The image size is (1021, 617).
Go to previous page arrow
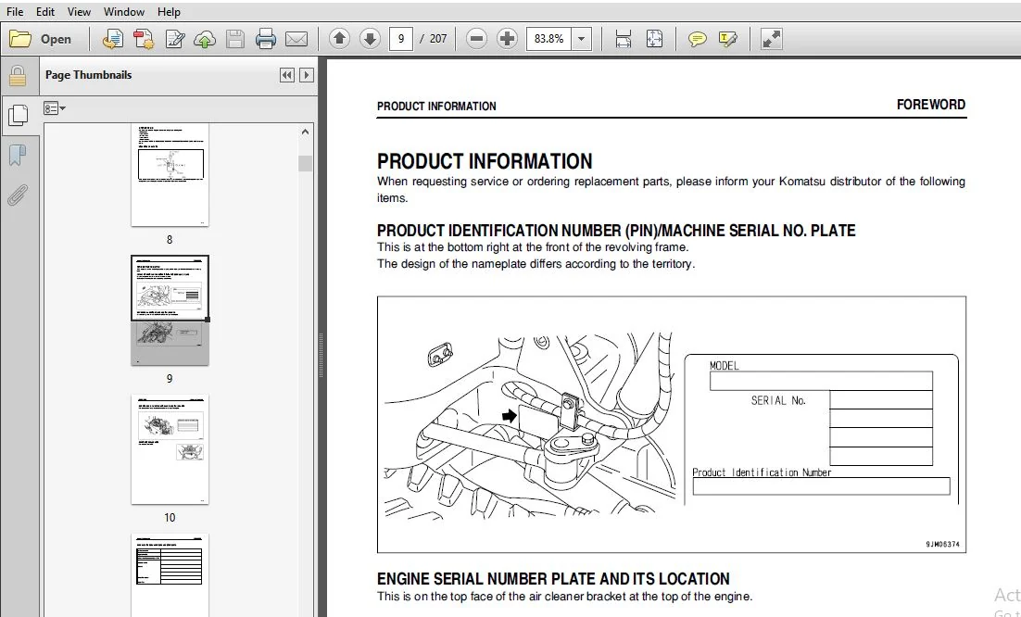339,39
